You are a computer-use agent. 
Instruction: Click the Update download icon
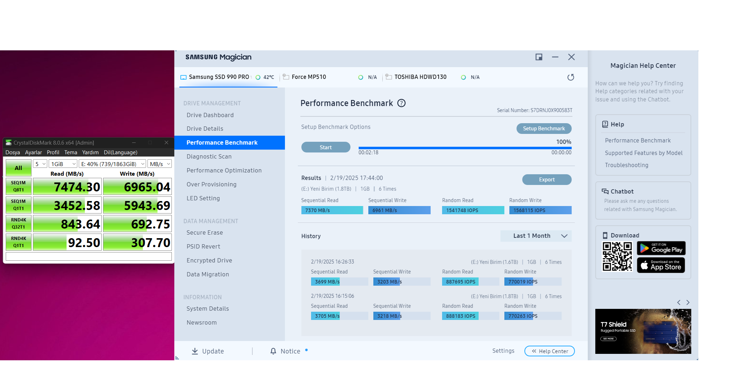195,351
